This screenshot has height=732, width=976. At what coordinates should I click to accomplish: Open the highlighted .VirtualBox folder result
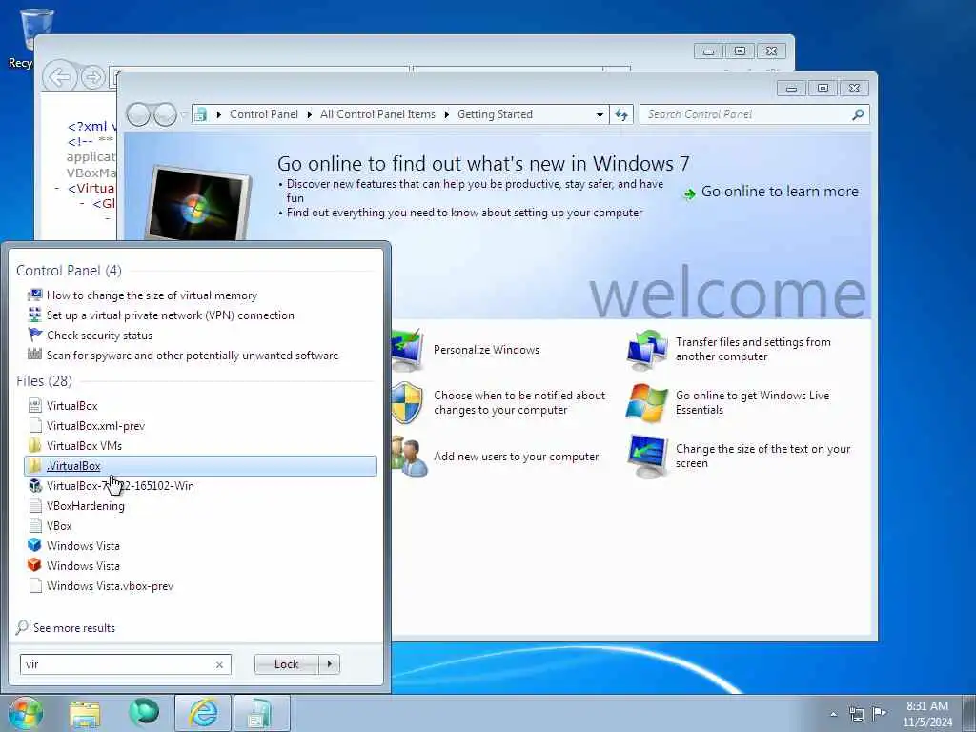(200, 465)
